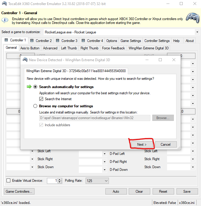Switch to the Right Thumb sub-tab

pos(89,48)
